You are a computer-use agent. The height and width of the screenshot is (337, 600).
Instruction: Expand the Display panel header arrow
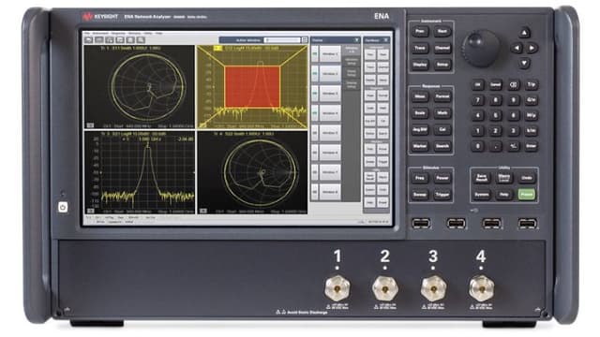356,40
